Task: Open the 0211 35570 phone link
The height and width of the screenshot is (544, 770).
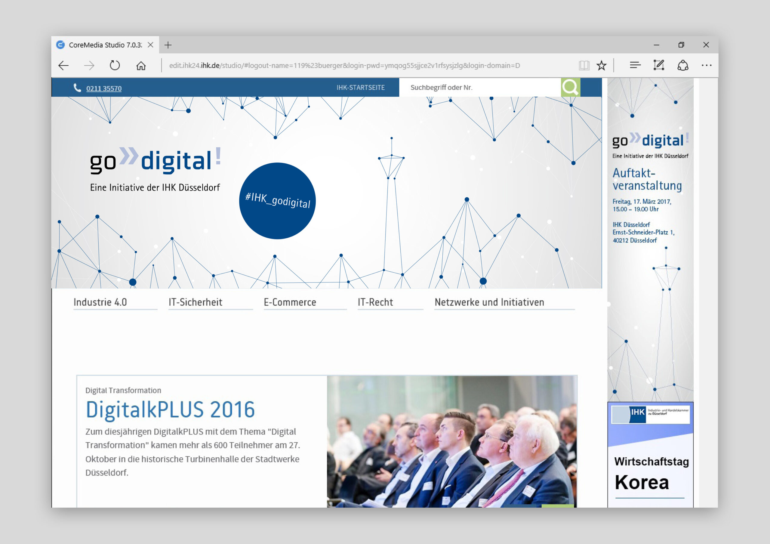Action: pyautogui.click(x=104, y=88)
